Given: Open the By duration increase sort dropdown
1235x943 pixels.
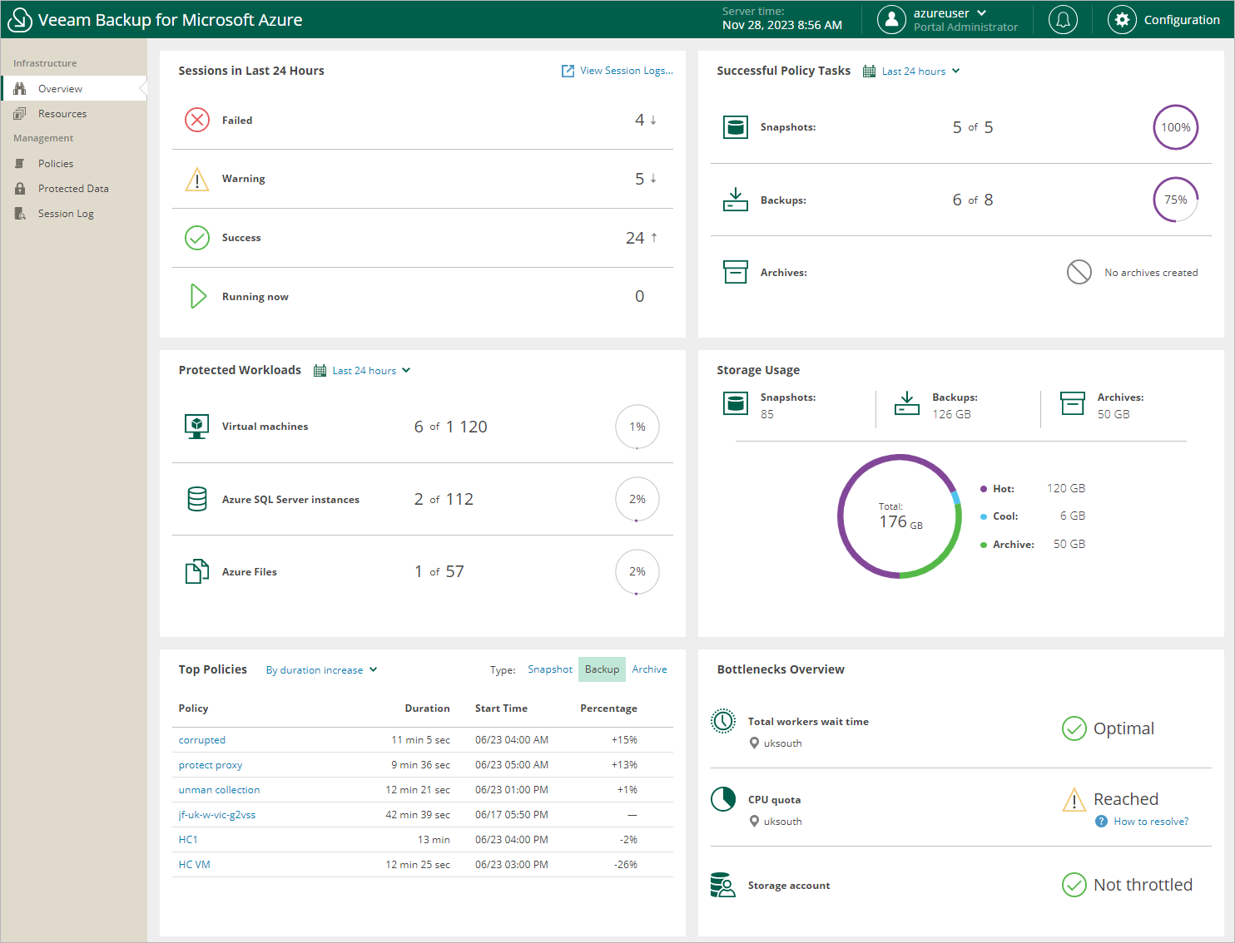Looking at the screenshot, I should click(x=322, y=670).
